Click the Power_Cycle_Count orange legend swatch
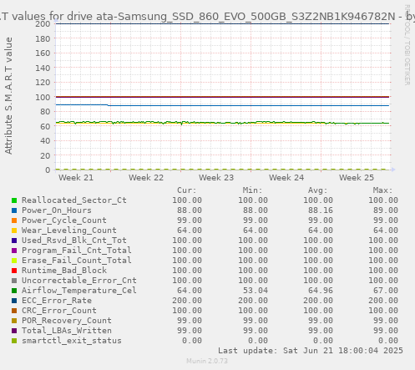The width and height of the screenshot is (415, 370). (14, 220)
